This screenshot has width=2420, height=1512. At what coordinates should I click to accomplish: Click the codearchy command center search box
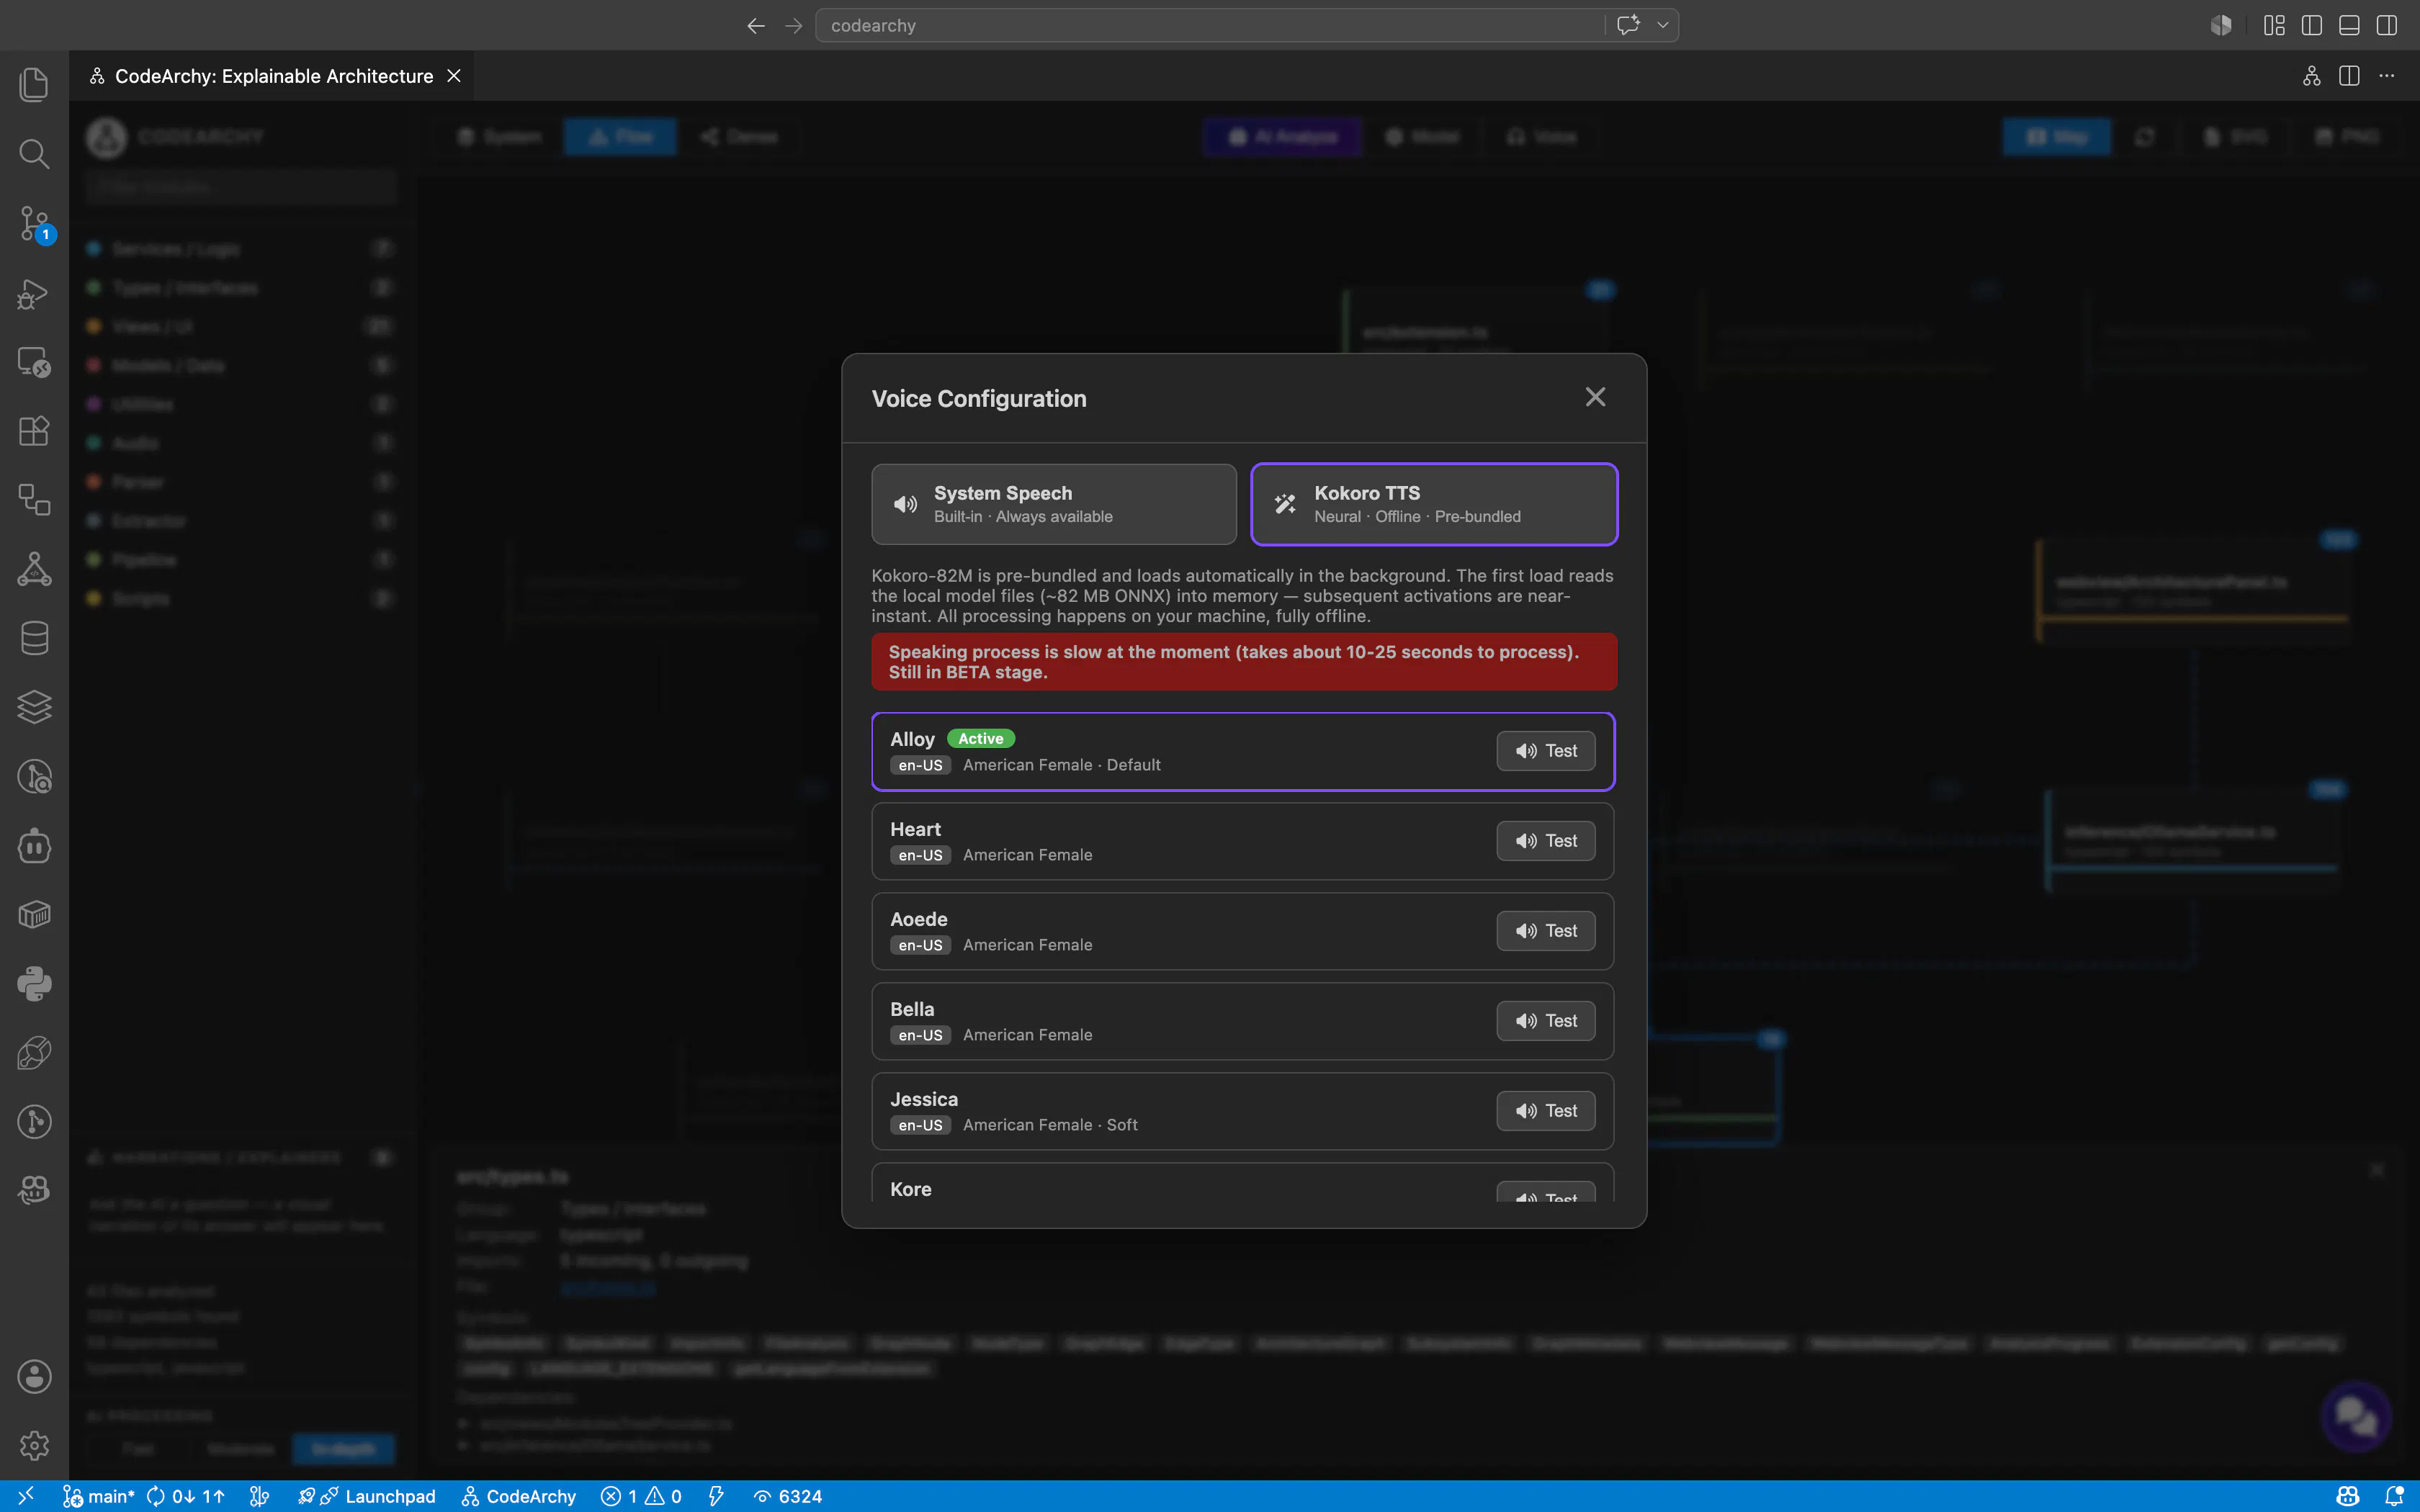(x=1210, y=25)
